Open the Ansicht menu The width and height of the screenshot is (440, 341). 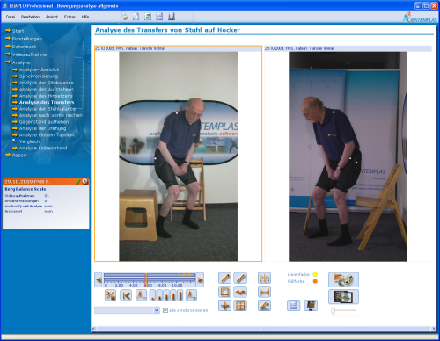[52, 17]
